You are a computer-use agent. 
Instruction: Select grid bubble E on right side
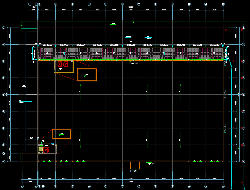click(x=244, y=95)
